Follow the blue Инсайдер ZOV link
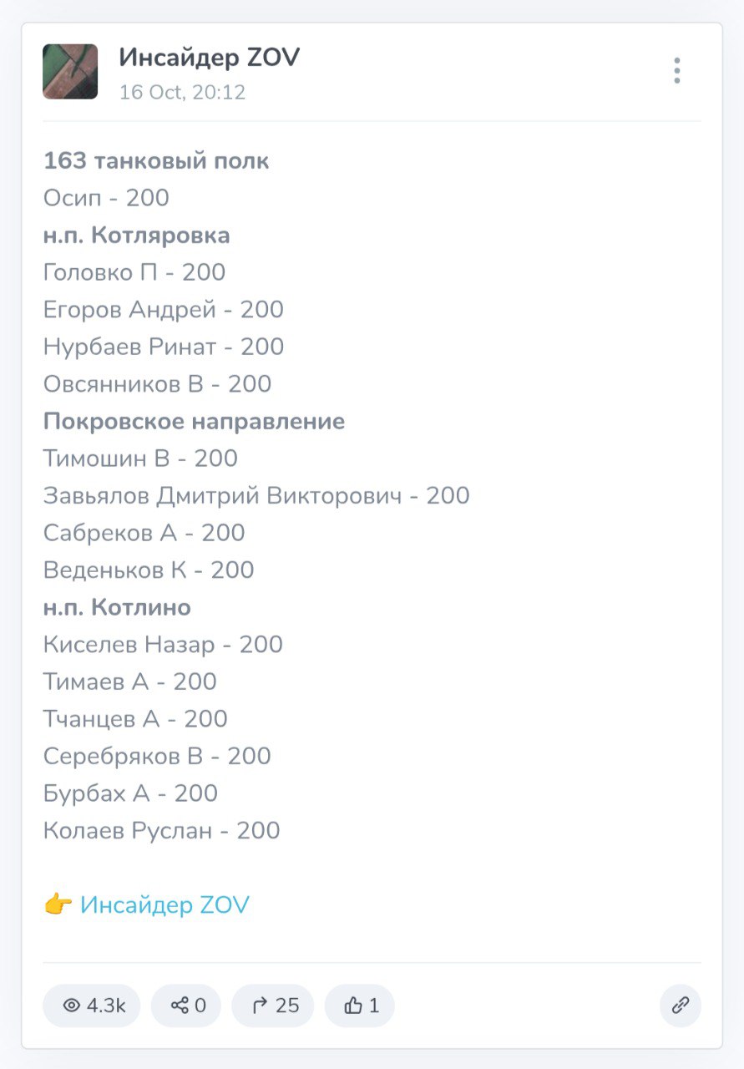Image resolution: width=744 pixels, height=1069 pixels. (x=164, y=904)
